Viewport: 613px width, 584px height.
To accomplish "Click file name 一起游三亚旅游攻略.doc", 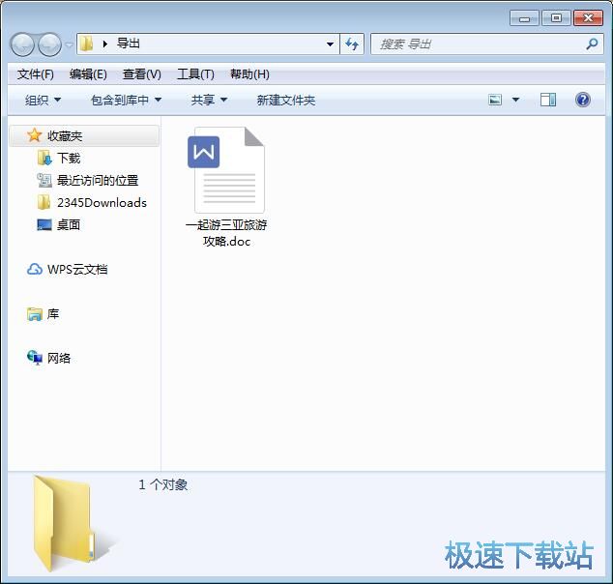I will tap(226, 233).
